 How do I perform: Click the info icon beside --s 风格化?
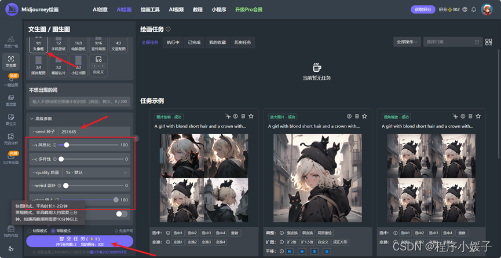click(x=54, y=145)
